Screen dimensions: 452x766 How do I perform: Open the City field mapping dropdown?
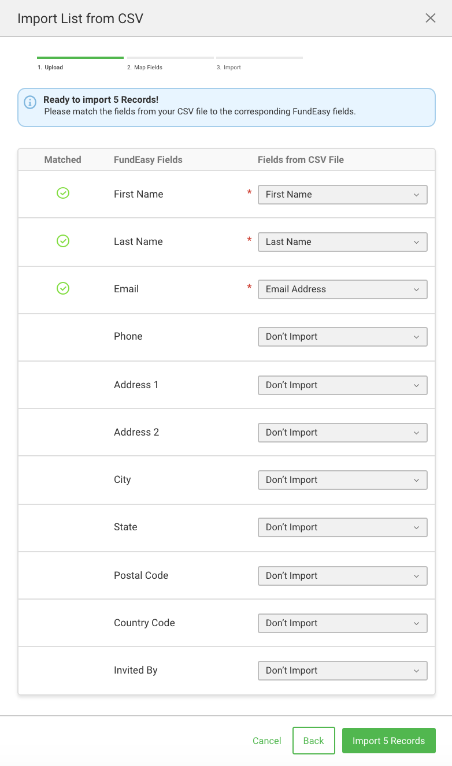click(342, 480)
